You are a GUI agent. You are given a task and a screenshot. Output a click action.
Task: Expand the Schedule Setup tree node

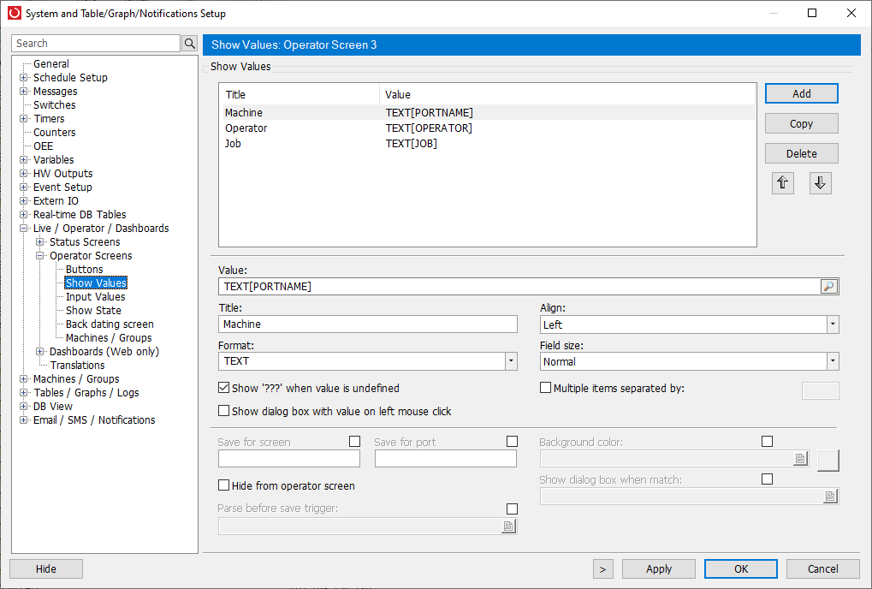tap(23, 78)
